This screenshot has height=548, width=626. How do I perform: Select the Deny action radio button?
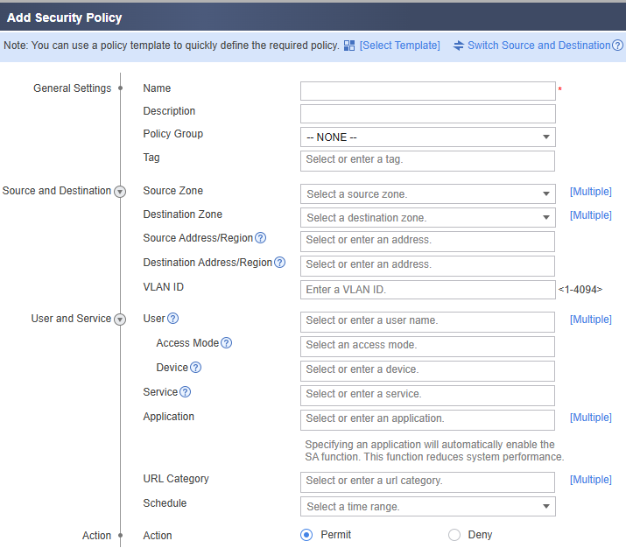coord(454,535)
